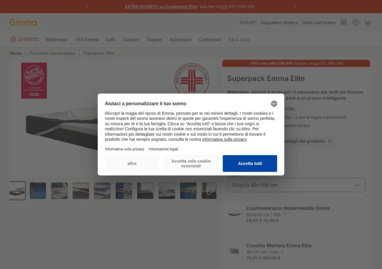Select fifth gallery thumbnail
This screenshot has width=382, height=269.
click(102, 191)
